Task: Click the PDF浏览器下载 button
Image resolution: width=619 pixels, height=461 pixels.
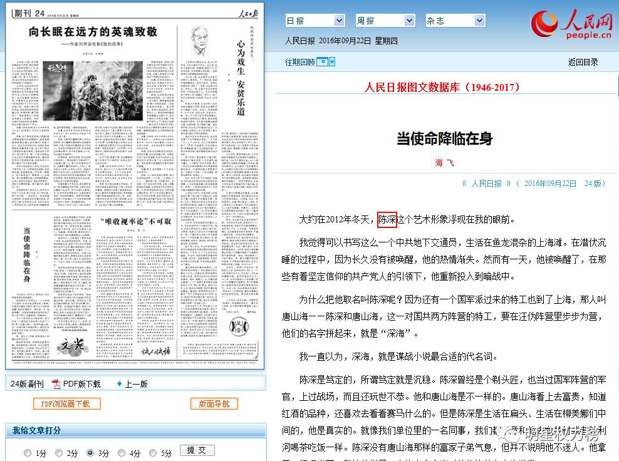Action: coord(66,404)
